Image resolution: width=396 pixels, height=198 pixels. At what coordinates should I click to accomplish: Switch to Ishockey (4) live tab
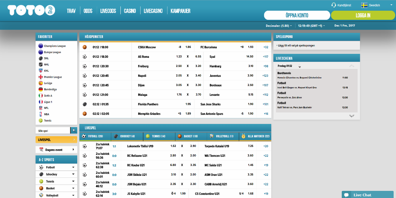tap(127, 136)
